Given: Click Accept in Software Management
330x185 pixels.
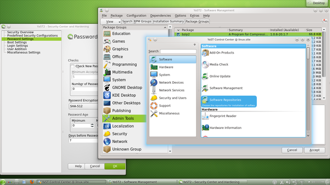Looking at the screenshot, I should tap(315, 150).
